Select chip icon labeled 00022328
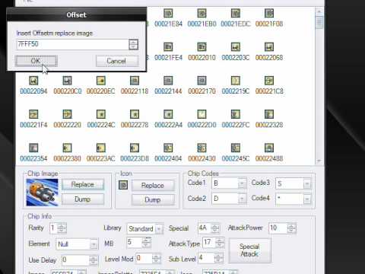365x274 pixels. [x=269, y=114]
